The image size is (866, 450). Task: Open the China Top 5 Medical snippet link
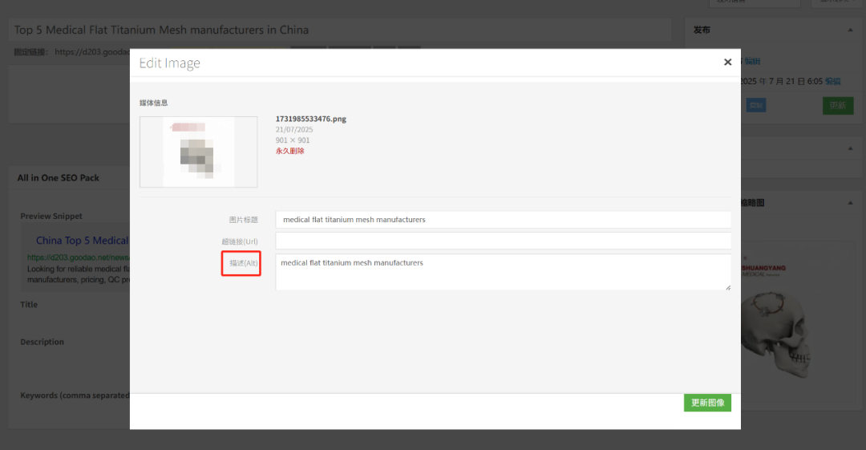(x=83, y=241)
